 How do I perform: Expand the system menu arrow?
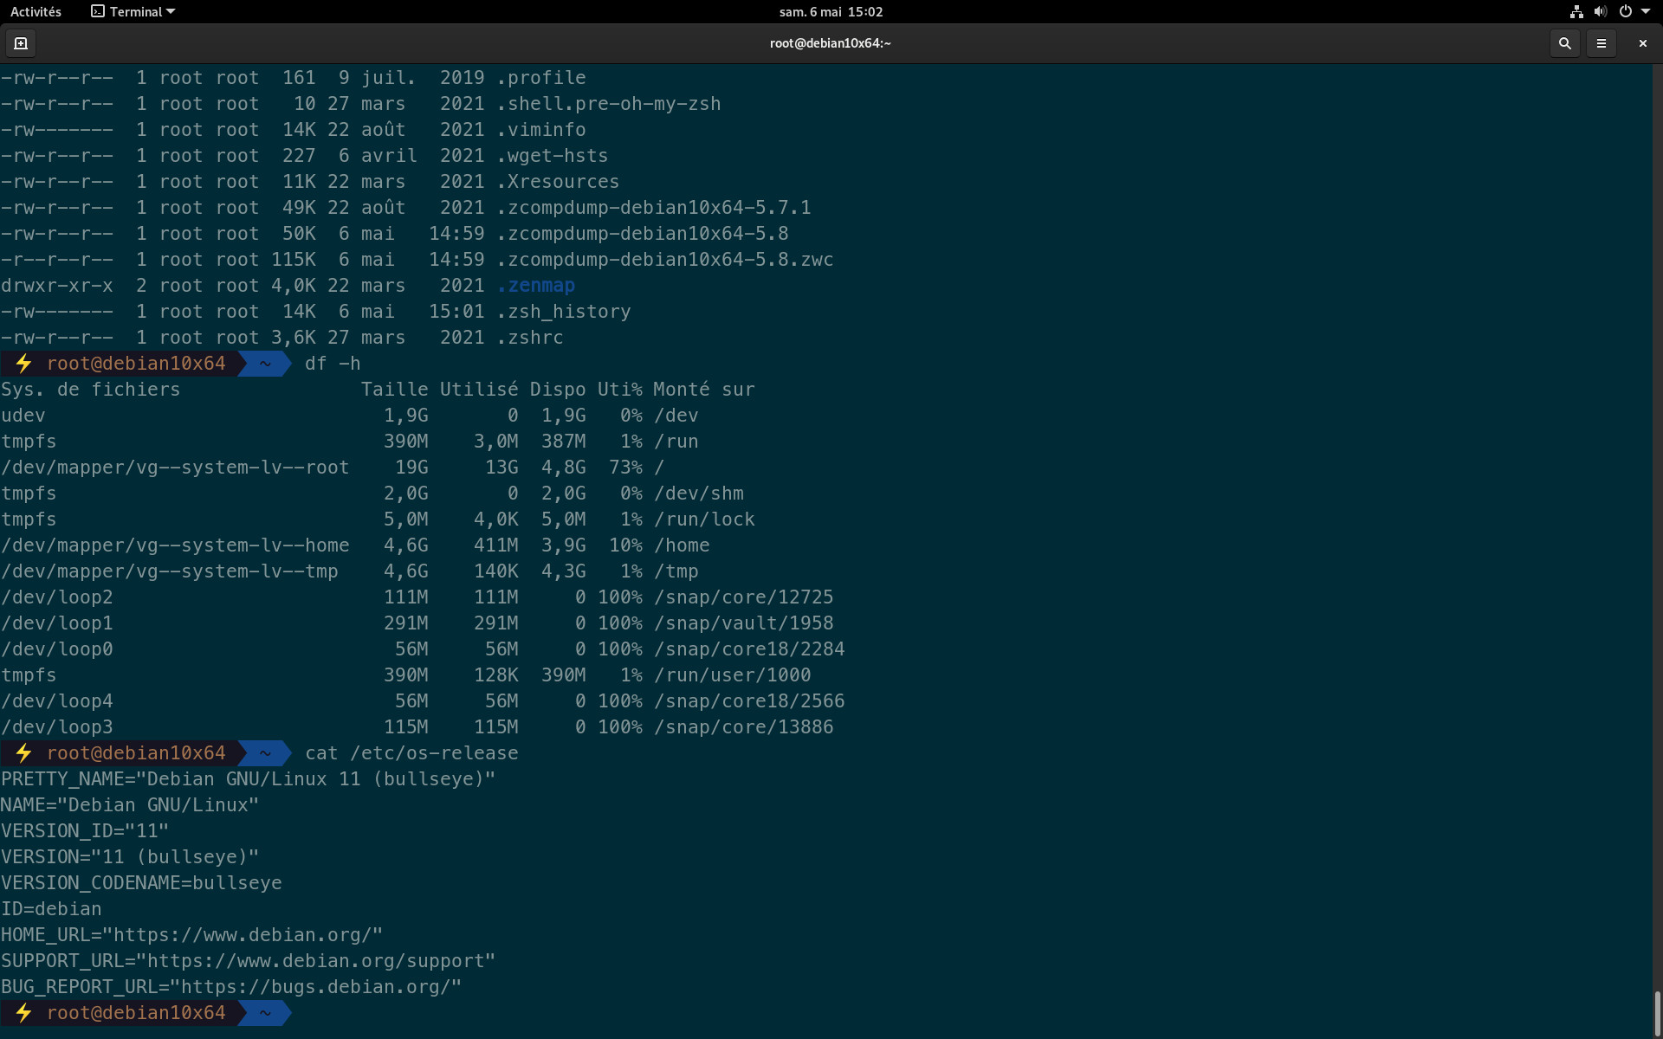click(x=1645, y=12)
